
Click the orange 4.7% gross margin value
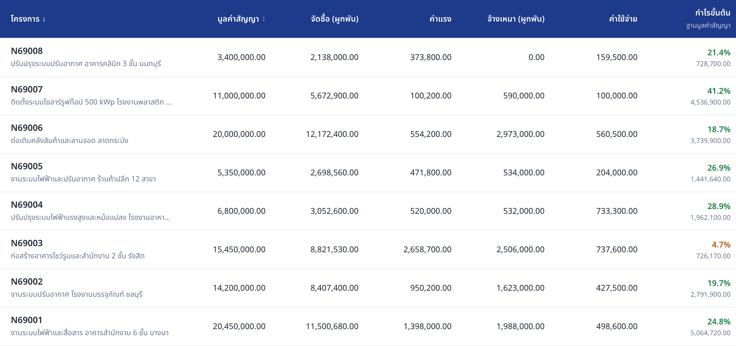click(721, 245)
